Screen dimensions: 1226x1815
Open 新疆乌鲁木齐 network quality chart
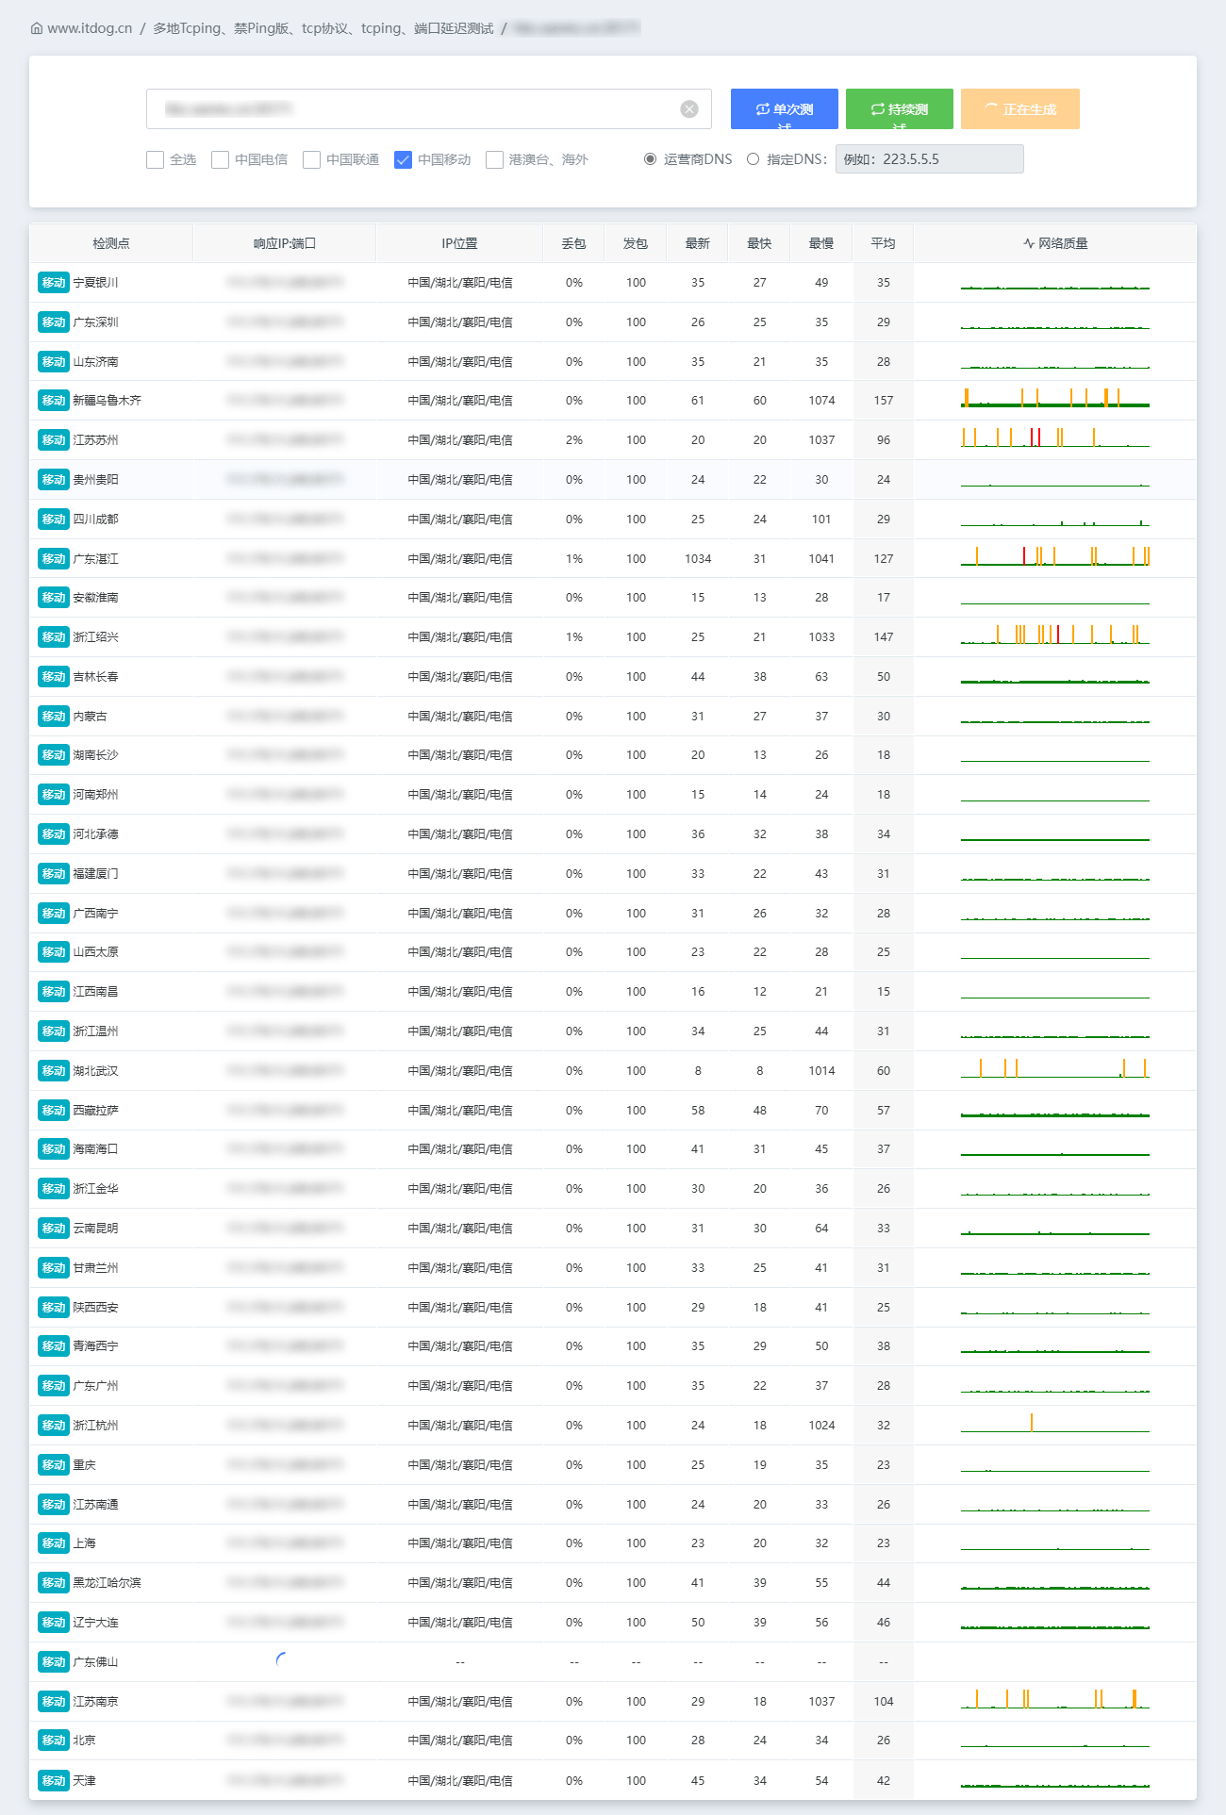tap(1055, 398)
